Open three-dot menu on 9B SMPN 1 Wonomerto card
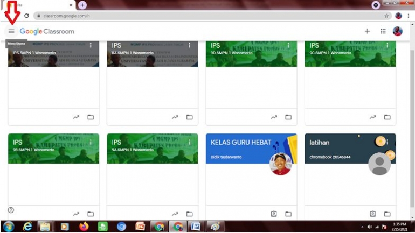Screen dimensions: 415x233 coord(91,142)
